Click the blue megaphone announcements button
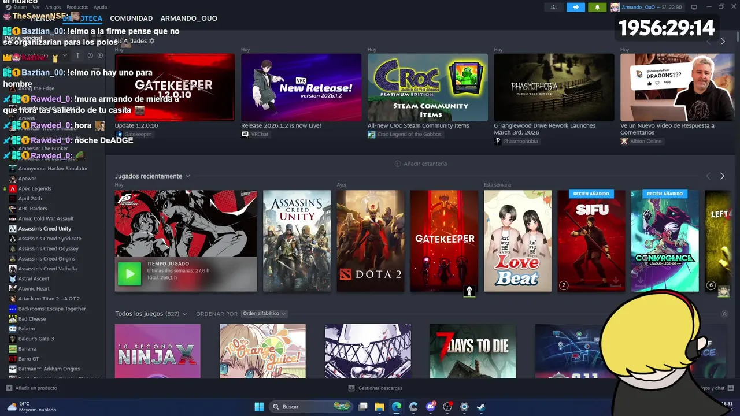Screen dimensions: 740x416 coord(575,7)
